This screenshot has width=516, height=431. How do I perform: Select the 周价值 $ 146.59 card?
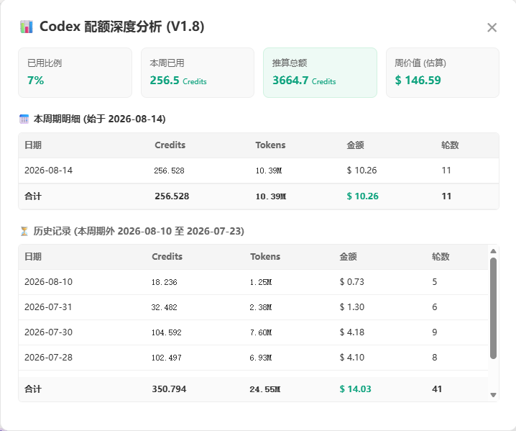coord(442,73)
